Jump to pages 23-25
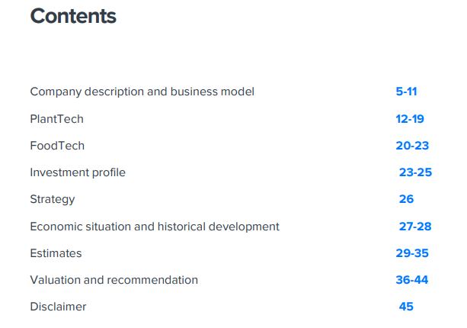 pyautogui.click(x=415, y=172)
